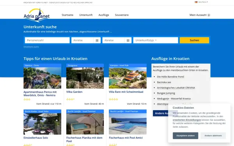234x146 pixels.
Task: Click the Andere Ausflüge button
Action: [x=165, y=113]
